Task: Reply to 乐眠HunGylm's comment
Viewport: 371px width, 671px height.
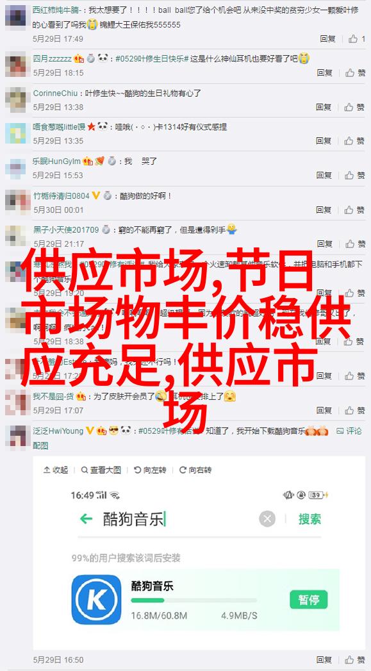Action: click(324, 175)
